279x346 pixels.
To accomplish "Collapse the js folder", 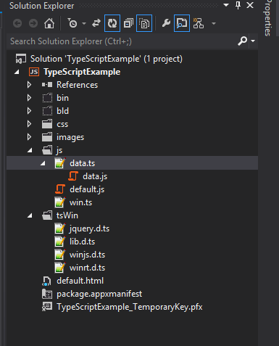I will point(30,150).
